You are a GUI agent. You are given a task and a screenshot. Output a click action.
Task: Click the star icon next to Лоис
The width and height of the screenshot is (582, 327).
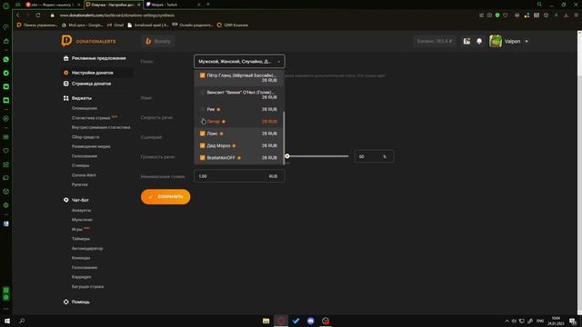click(x=222, y=134)
